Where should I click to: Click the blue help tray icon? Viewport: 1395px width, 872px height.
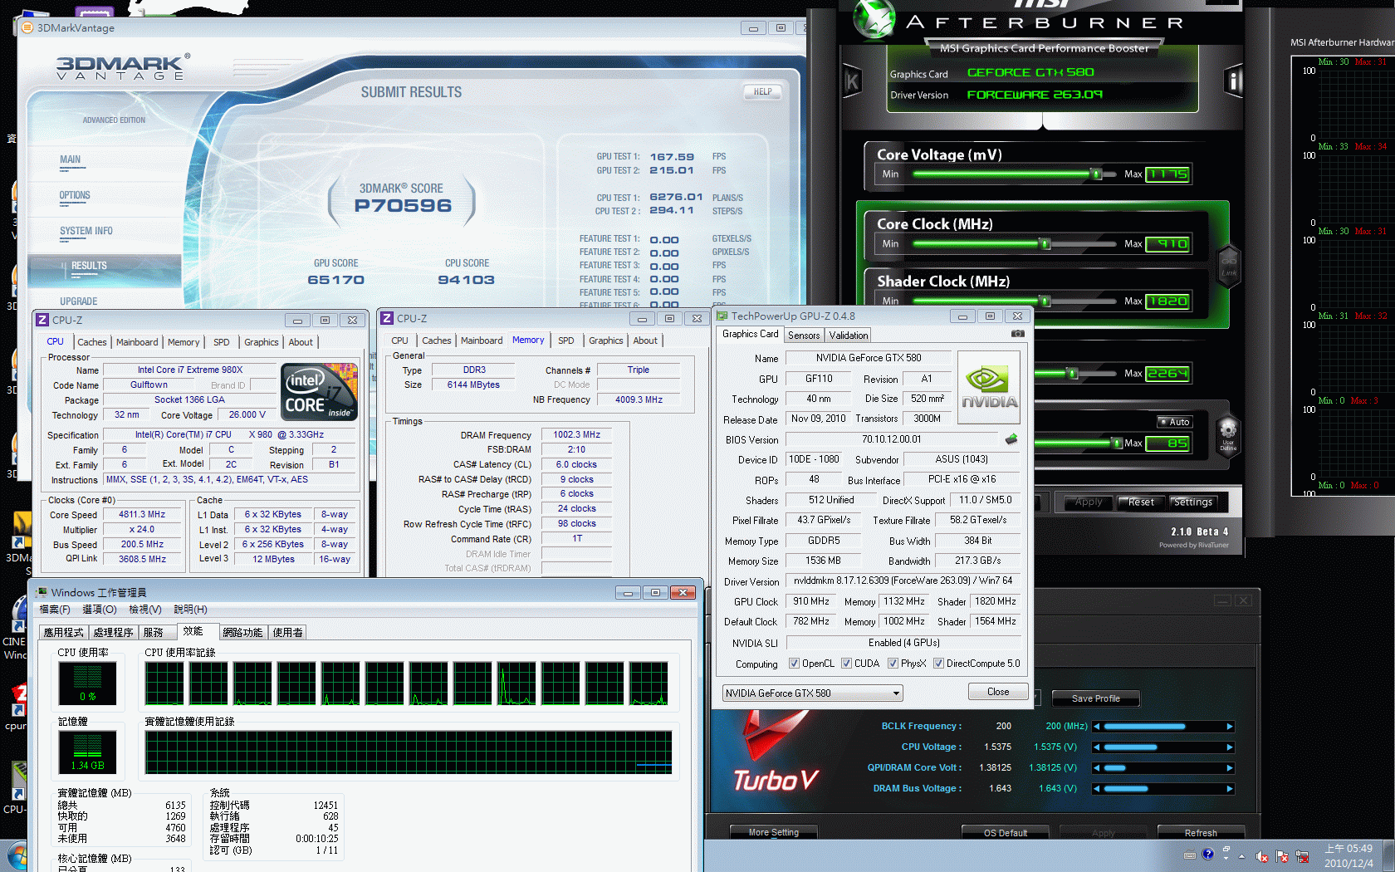click(1207, 854)
